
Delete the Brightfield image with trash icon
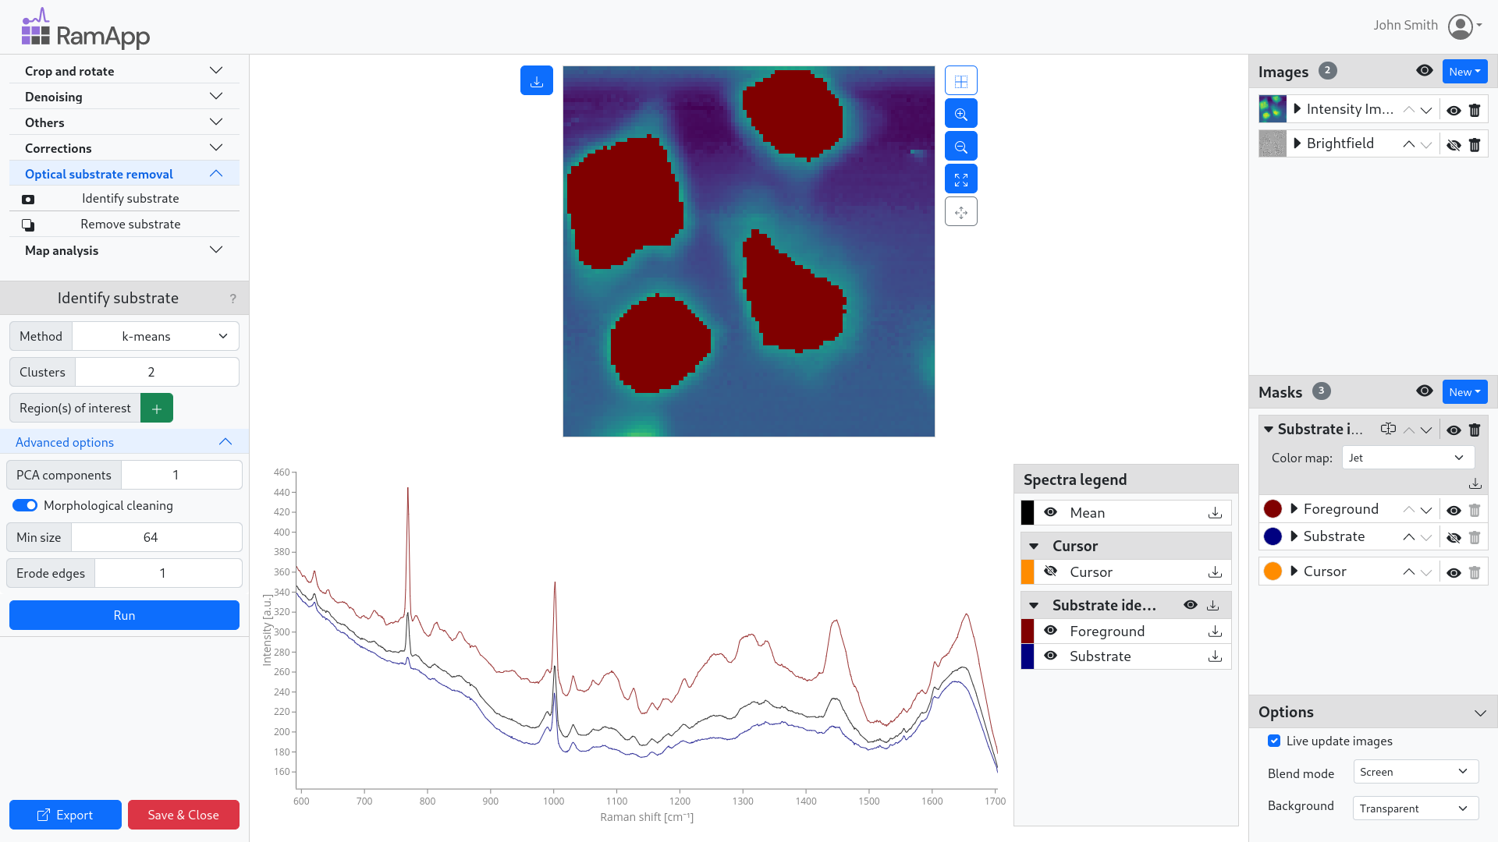[x=1475, y=144]
